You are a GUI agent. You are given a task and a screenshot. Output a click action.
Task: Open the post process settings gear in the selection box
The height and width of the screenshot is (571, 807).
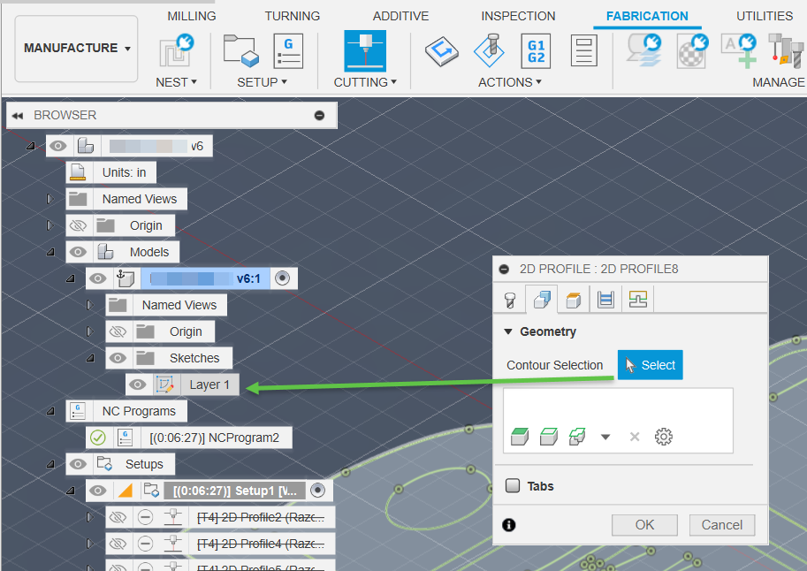[664, 436]
